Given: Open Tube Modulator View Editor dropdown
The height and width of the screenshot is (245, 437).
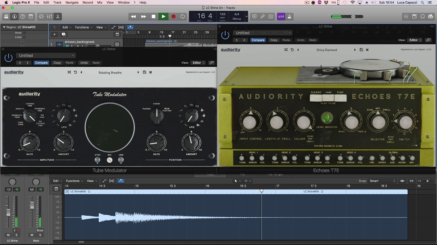Looking at the screenshot, I should [x=198, y=63].
